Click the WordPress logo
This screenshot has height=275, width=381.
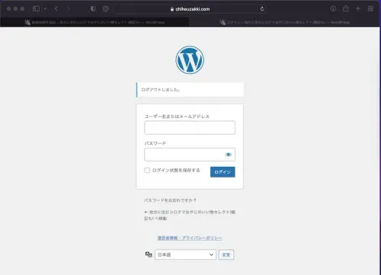pyautogui.click(x=190, y=60)
